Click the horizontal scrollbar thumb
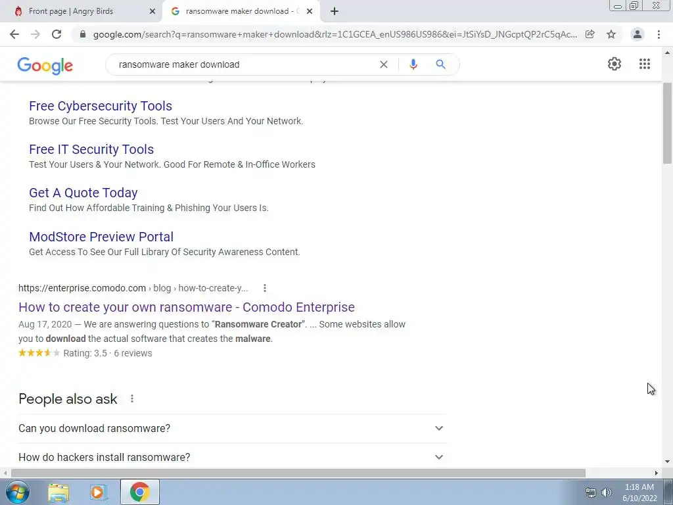This screenshot has height=505, width=673. point(298,473)
